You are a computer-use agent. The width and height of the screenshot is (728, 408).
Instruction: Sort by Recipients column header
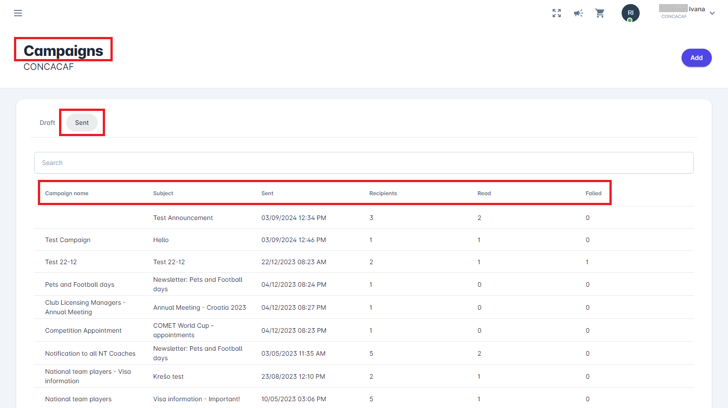tap(383, 193)
